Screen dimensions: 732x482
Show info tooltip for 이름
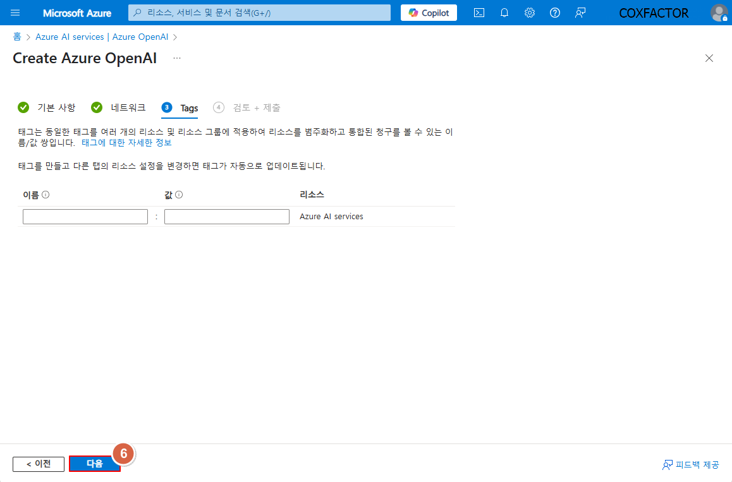pyautogui.click(x=46, y=195)
